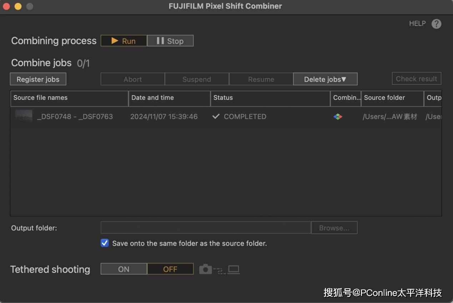
Task: Click inside the Output folder path field
Action: click(206, 228)
